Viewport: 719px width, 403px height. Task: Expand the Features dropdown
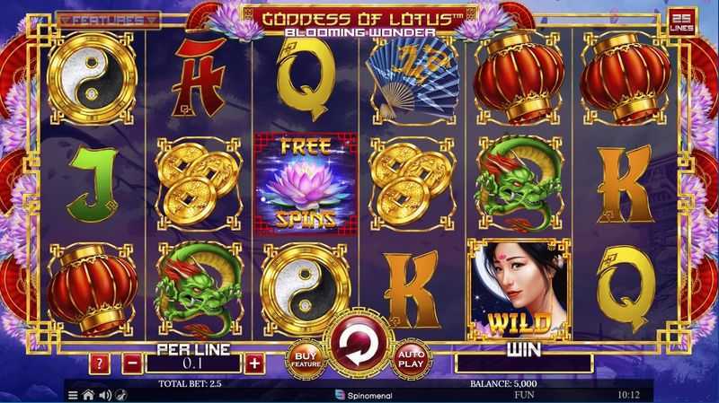coord(109,21)
